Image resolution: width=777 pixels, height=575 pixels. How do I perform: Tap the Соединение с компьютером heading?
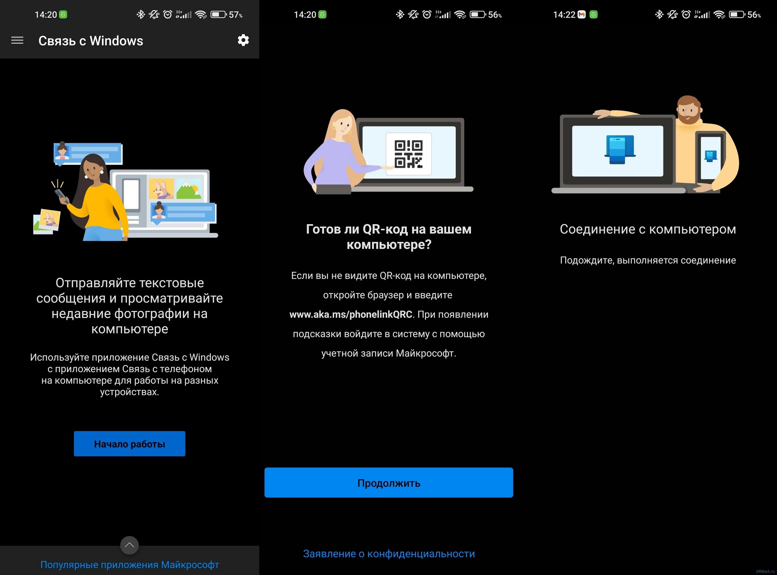pos(648,229)
